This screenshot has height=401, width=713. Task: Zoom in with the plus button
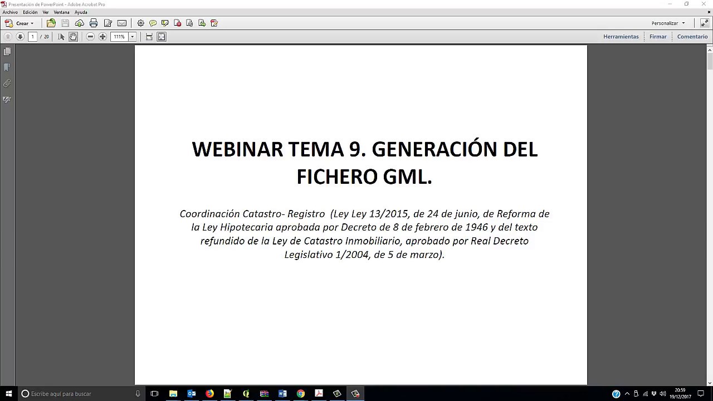click(x=102, y=36)
